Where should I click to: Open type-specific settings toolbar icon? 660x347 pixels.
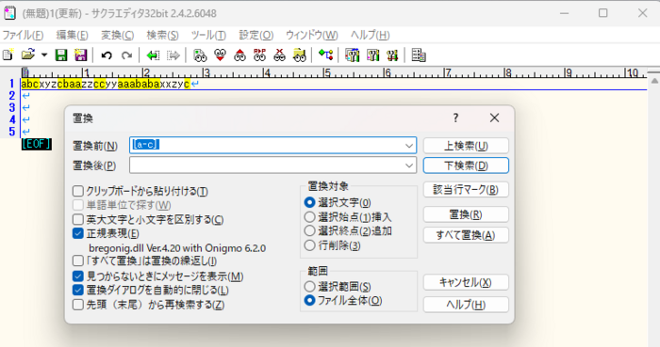coord(373,55)
